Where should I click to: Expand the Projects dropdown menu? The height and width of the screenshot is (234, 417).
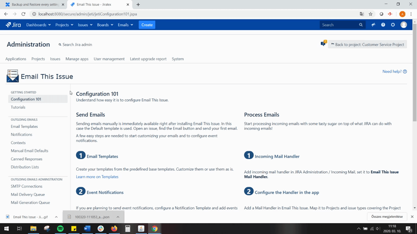pos(64,25)
